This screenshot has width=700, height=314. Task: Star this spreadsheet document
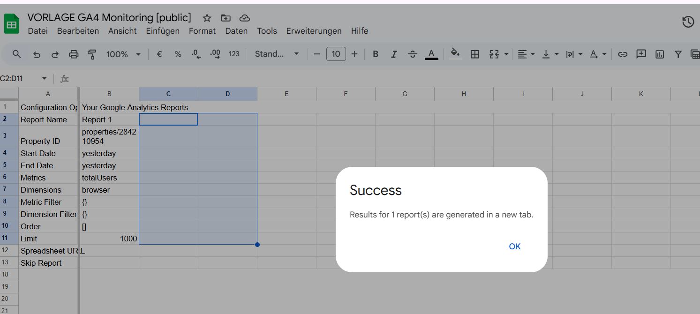207,18
